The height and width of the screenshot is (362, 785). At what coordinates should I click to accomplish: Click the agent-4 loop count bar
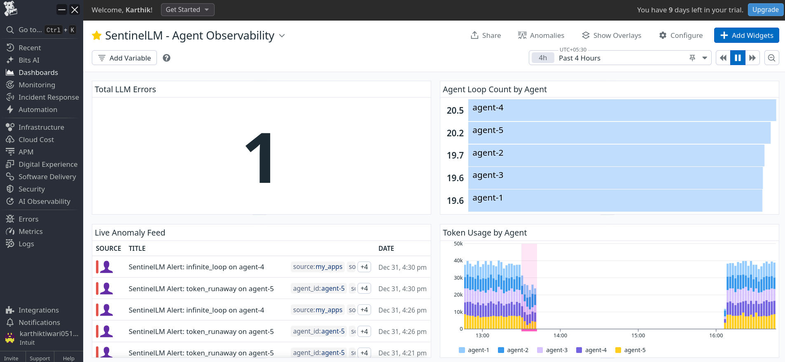point(622,110)
